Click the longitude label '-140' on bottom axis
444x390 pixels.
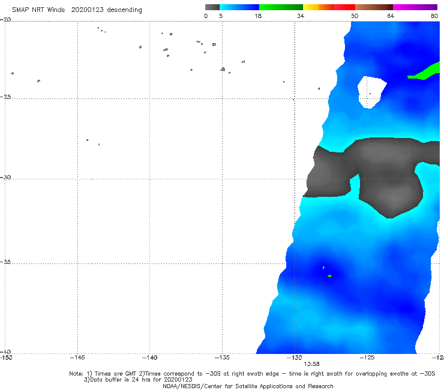pyautogui.click(x=149, y=358)
